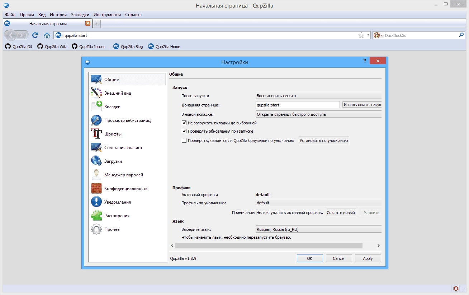
Task: Click the Apply button
Action: click(x=368, y=258)
